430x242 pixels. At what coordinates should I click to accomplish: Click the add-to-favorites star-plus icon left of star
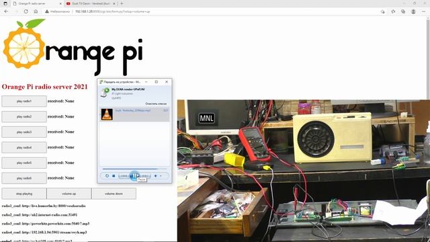coord(383,11)
